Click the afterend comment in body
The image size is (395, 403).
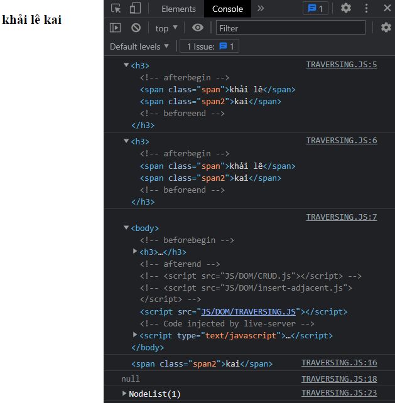pyautogui.click(x=180, y=264)
